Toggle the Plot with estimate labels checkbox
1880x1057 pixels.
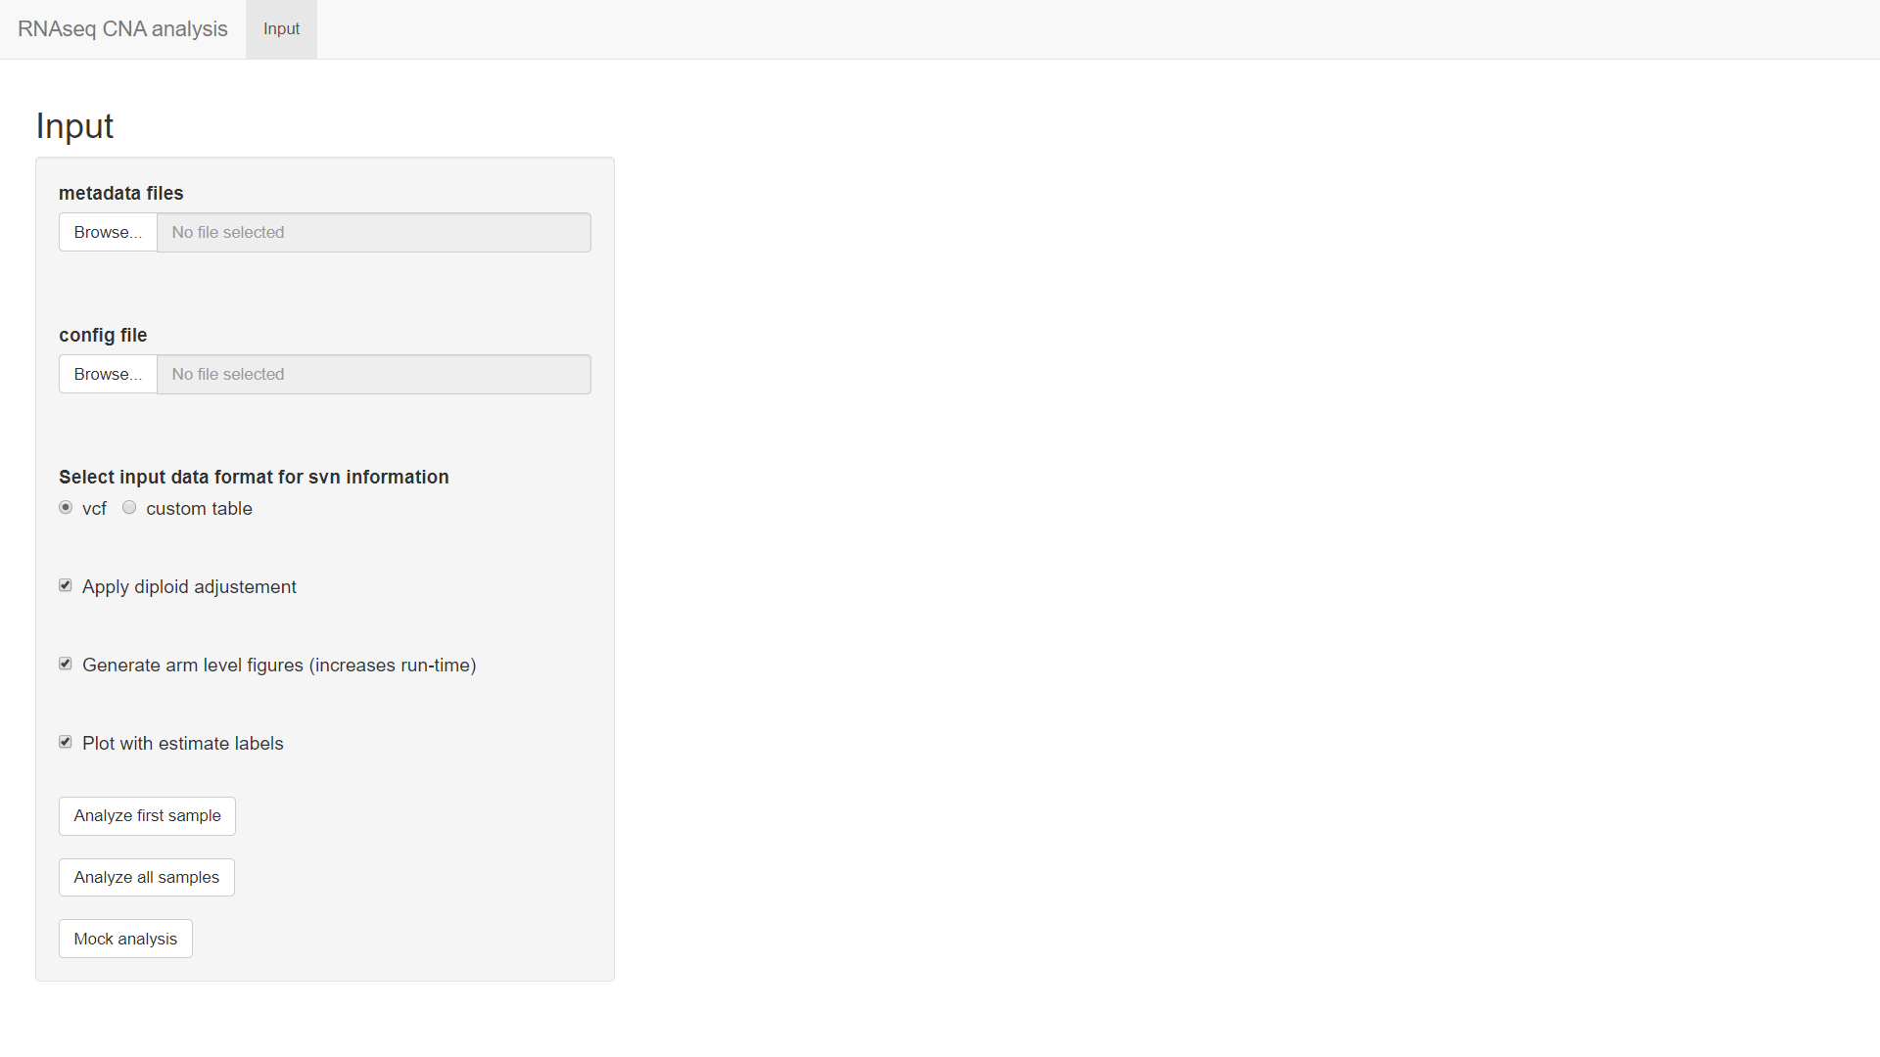[66, 743]
